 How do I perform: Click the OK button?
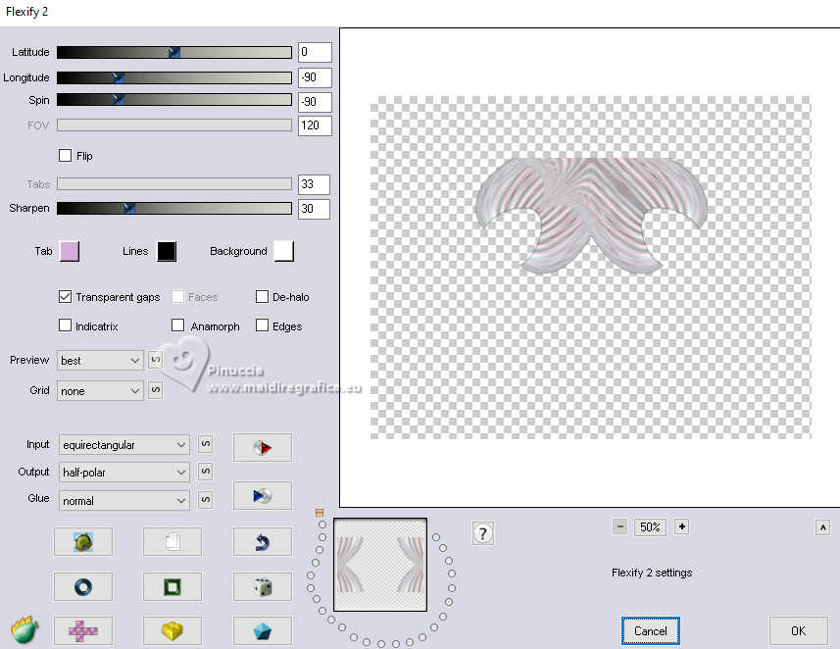[798, 630]
